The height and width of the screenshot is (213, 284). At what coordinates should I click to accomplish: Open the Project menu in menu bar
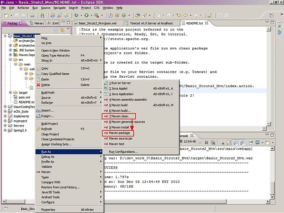pos(86,8)
